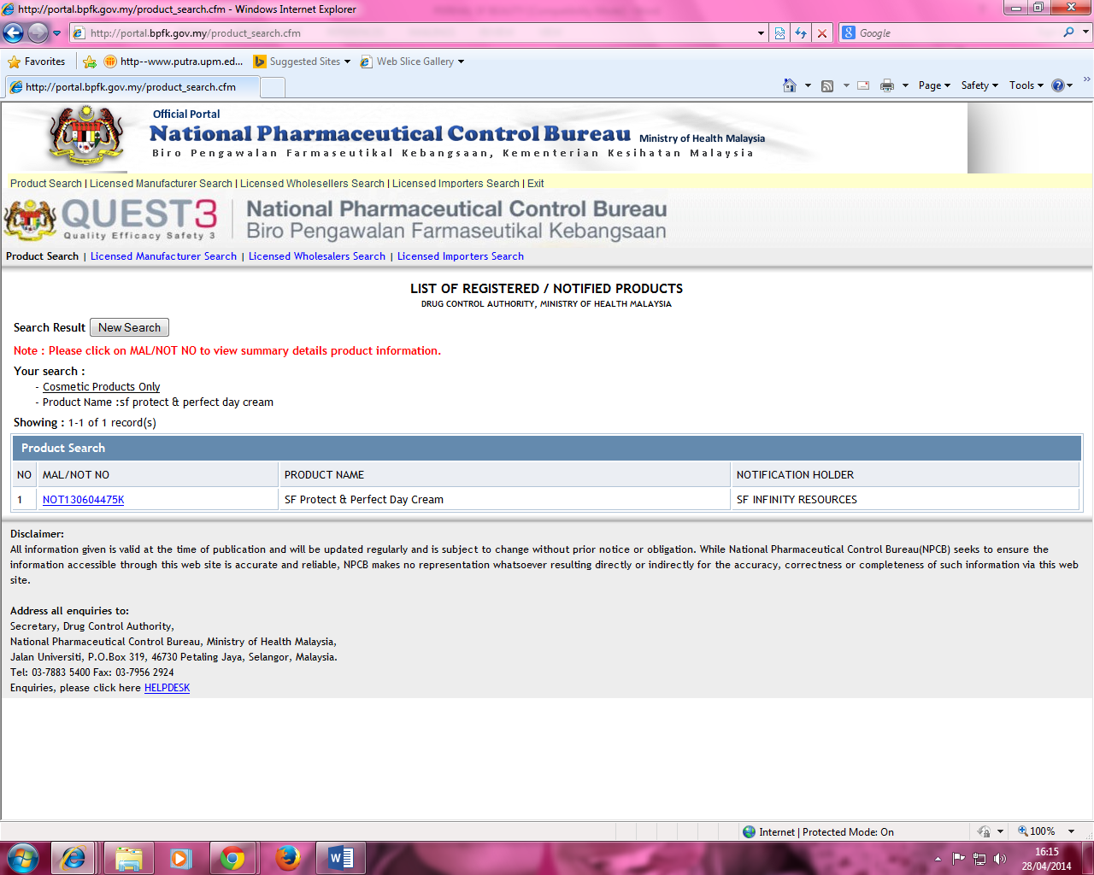Expand the Print options dropdown arrow

click(905, 85)
